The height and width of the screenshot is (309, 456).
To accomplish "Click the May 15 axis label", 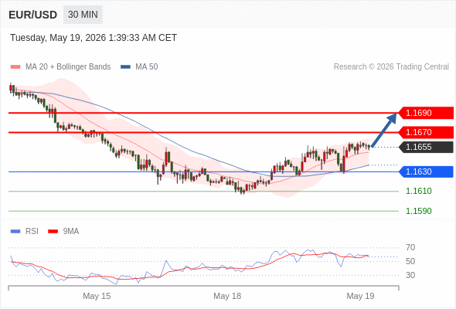I will [x=97, y=296].
